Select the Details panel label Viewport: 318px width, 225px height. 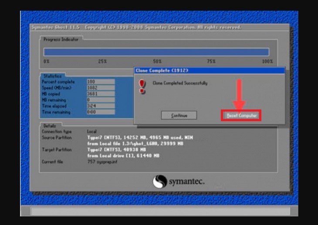pos(50,126)
